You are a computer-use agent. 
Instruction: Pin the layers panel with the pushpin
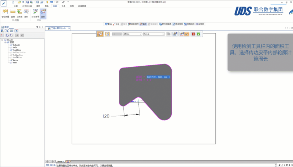click(x=40, y=27)
